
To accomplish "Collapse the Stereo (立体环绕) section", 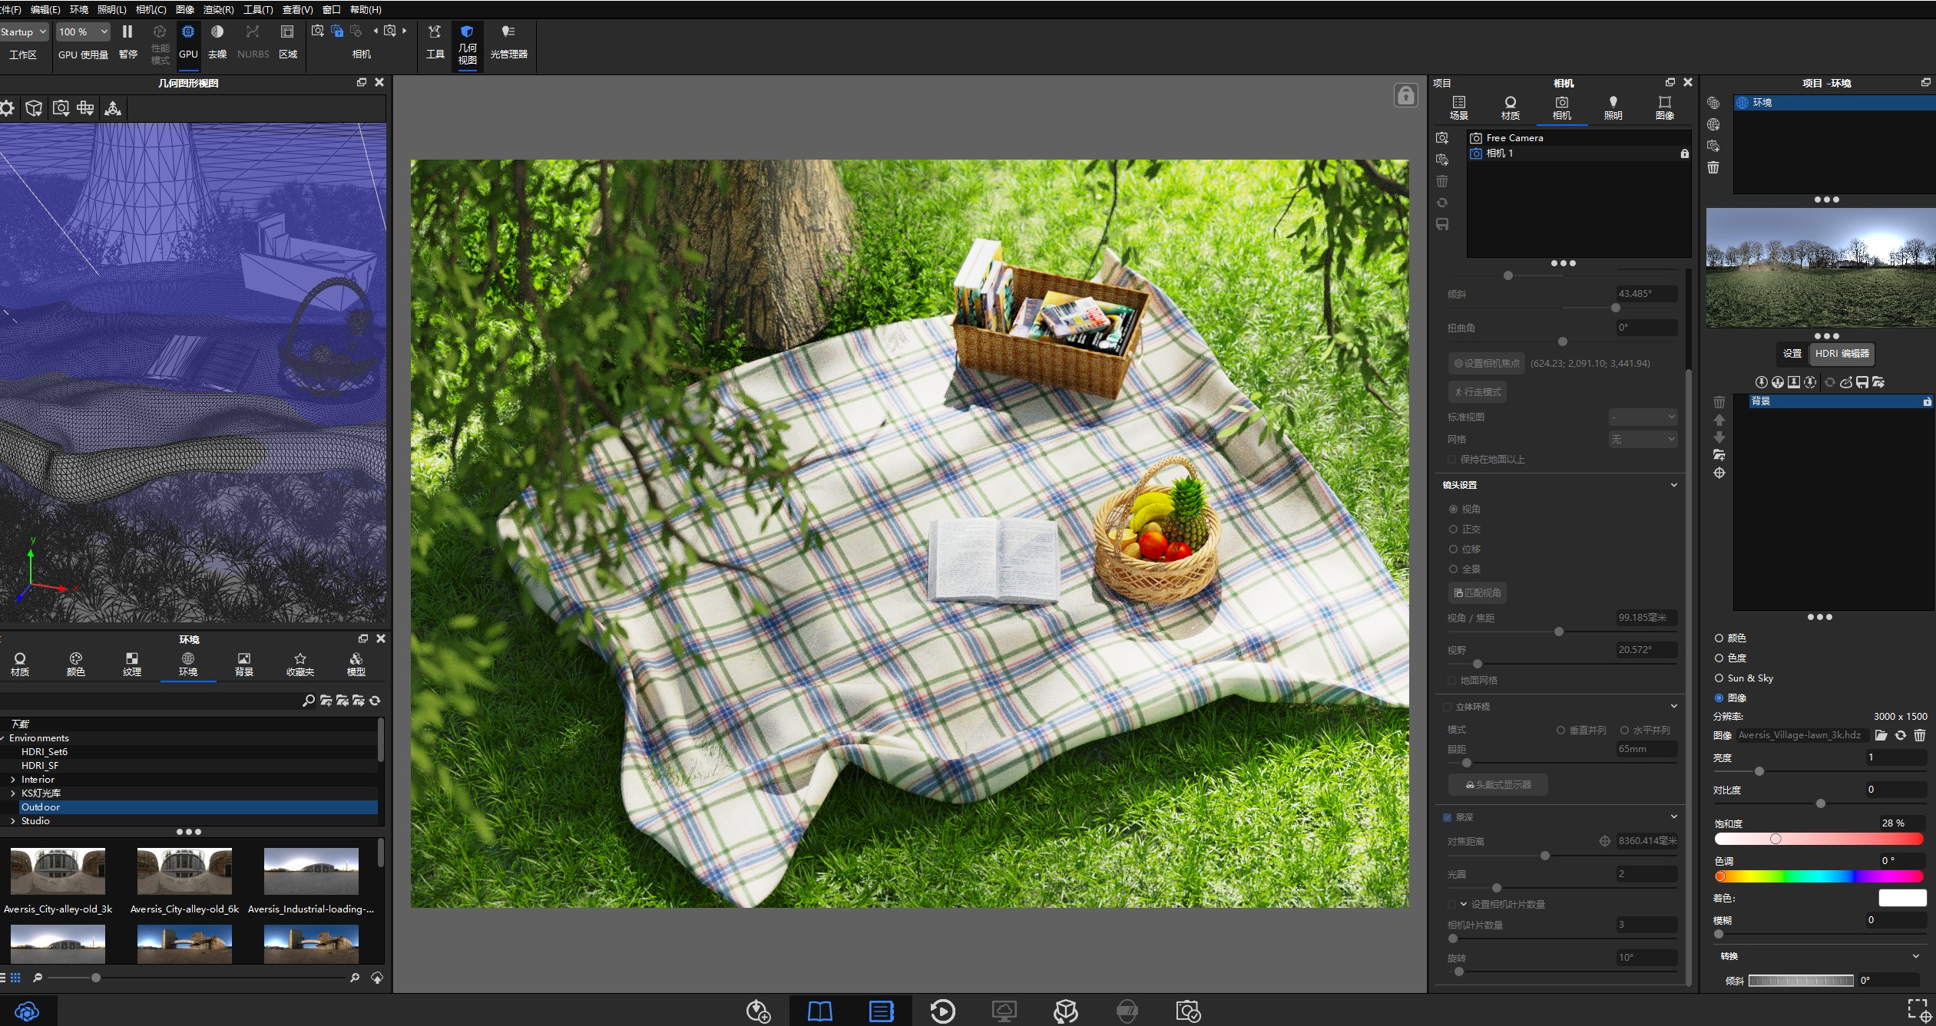I will (1674, 706).
